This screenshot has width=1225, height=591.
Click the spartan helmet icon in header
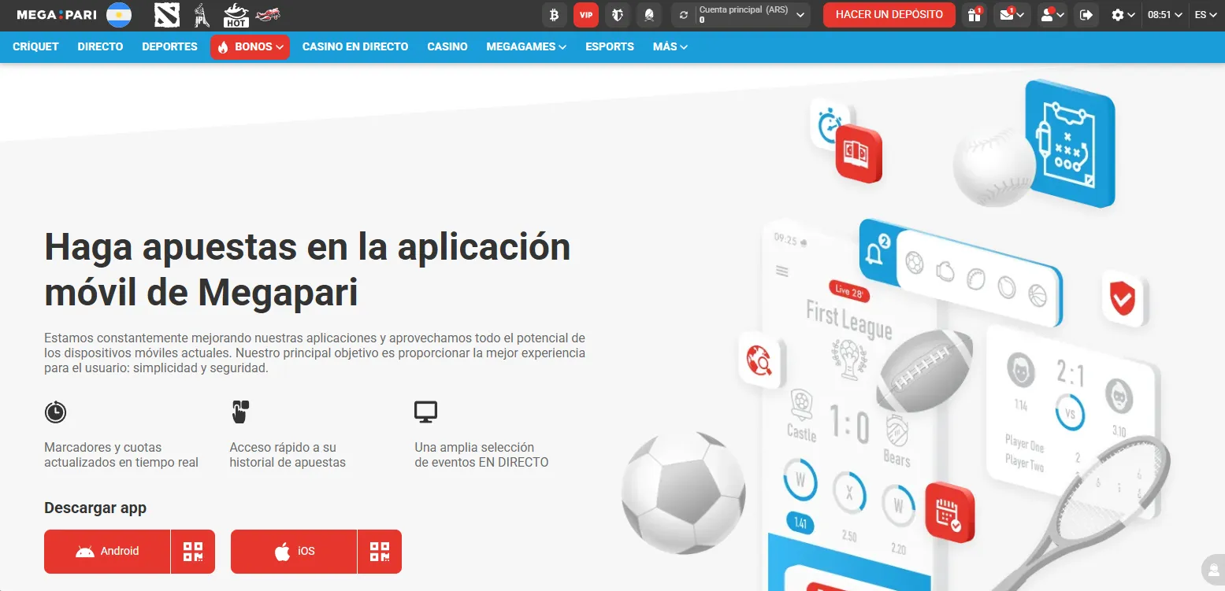click(649, 15)
